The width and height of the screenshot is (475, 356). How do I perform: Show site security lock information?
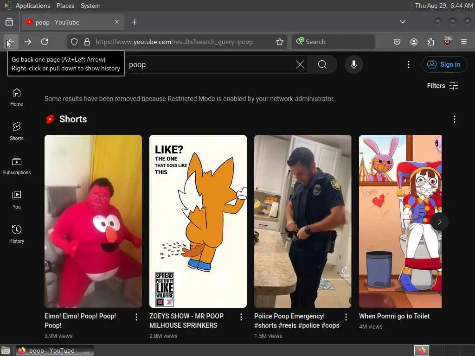[x=87, y=42]
